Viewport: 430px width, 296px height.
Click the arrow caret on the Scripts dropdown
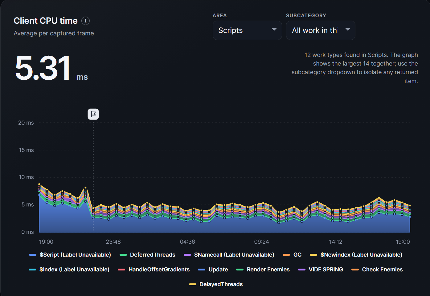[x=274, y=30]
